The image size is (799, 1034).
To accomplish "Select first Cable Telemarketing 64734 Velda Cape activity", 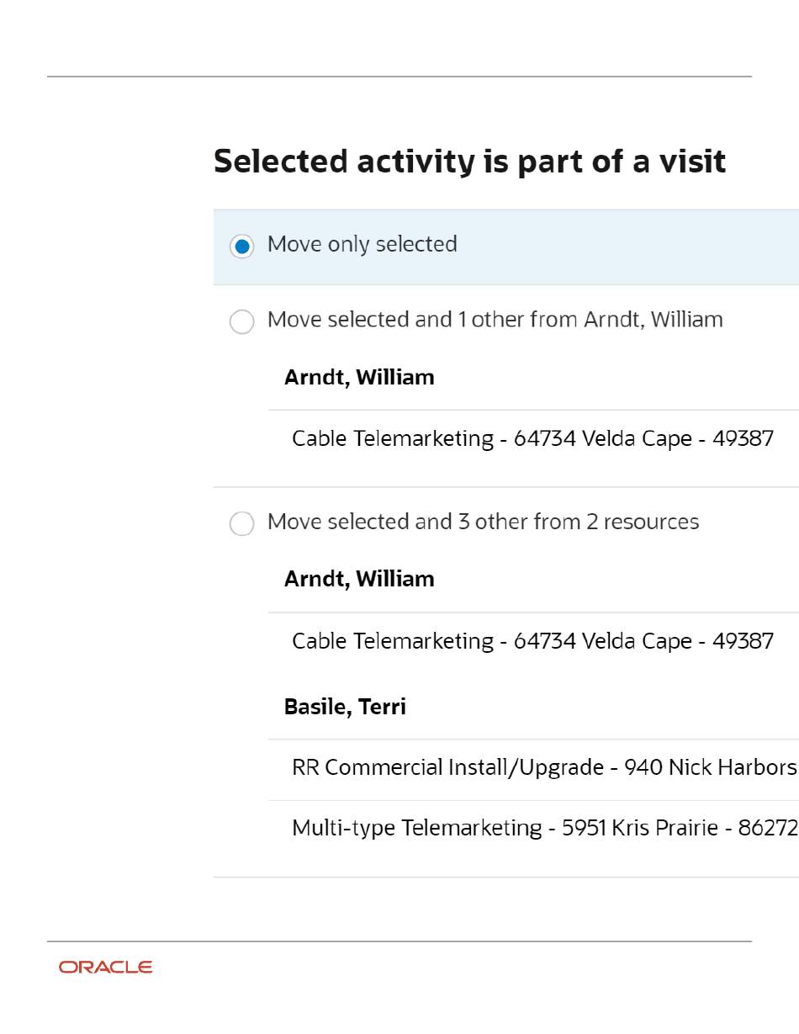I will 533,439.
